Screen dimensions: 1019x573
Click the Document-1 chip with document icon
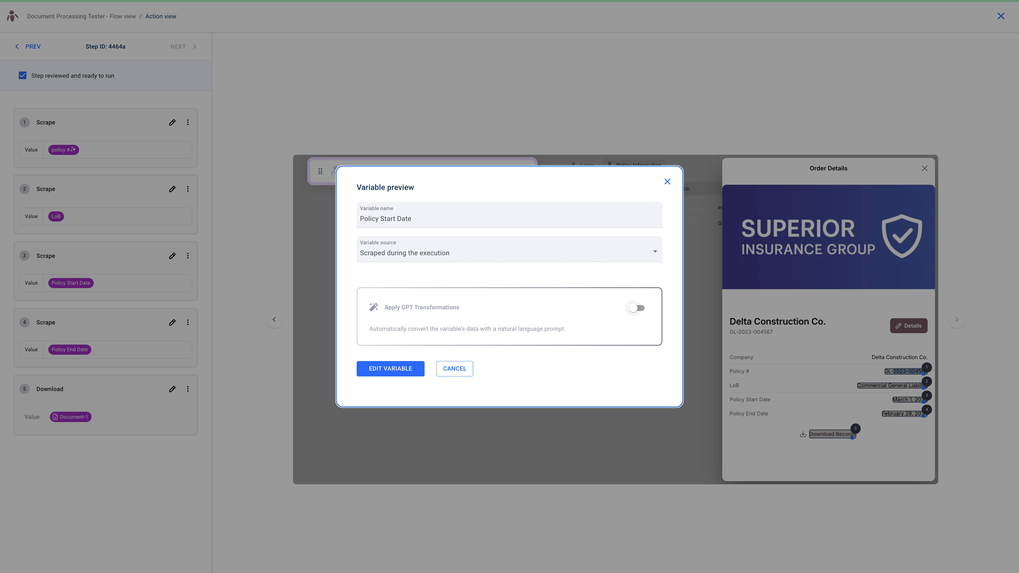tap(70, 417)
